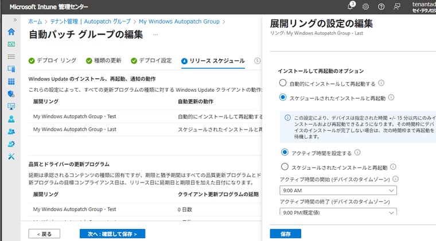Click the 次へ : 確認して保存 button
This screenshot has height=241, width=436.
pos(112,234)
